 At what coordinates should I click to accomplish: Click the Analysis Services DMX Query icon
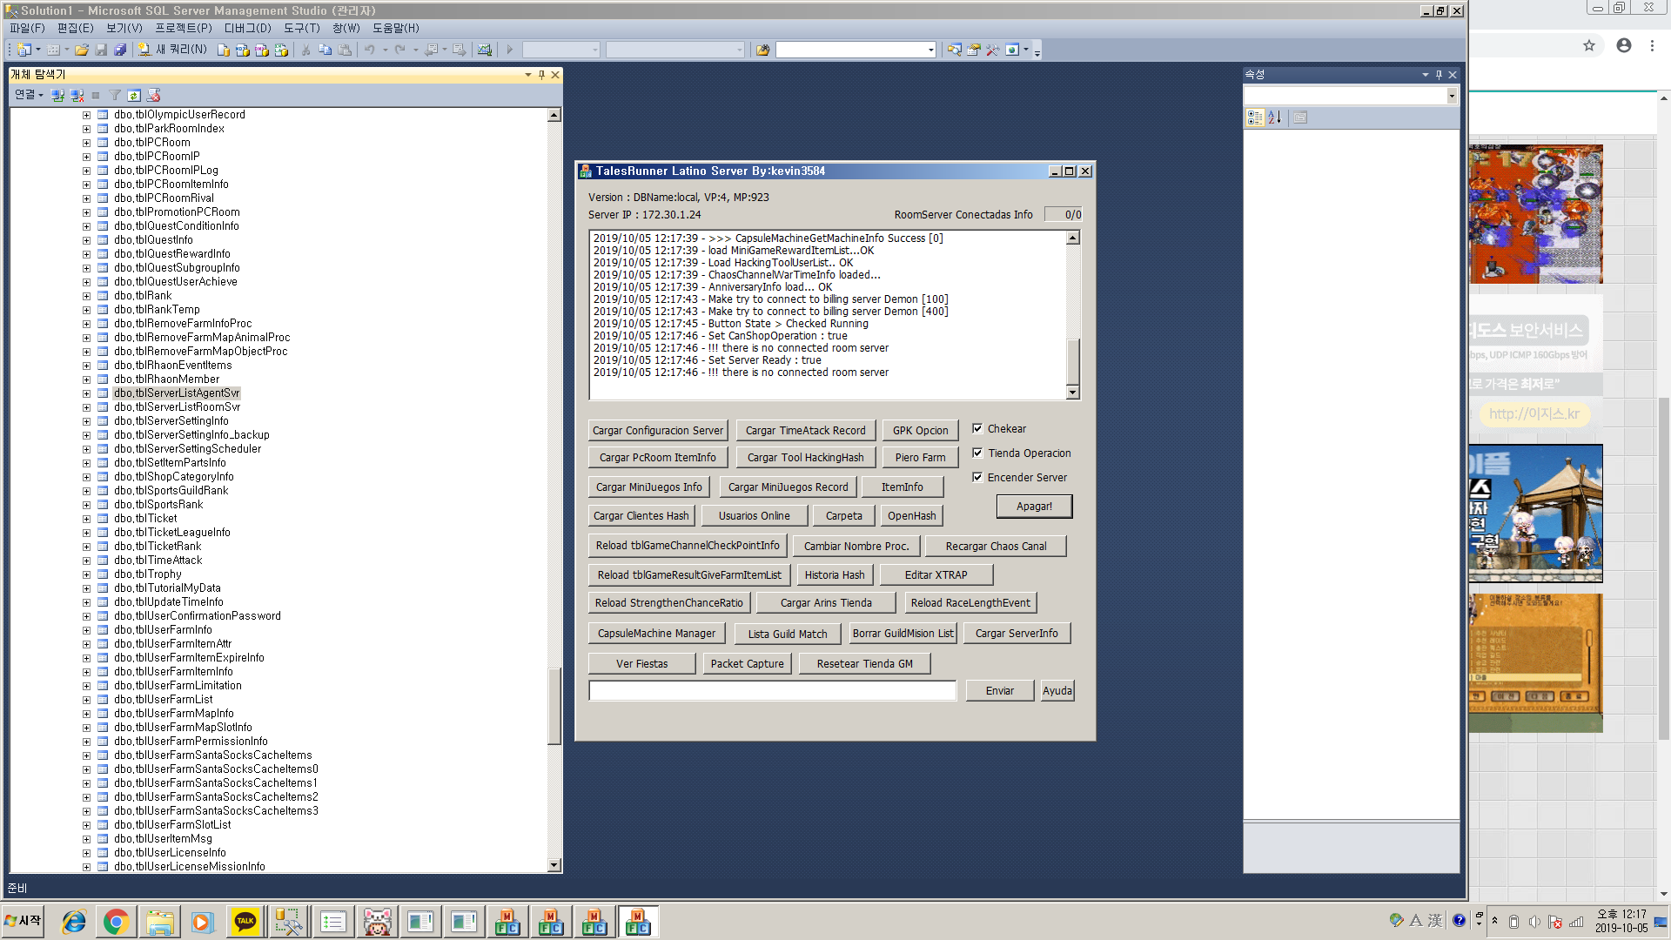click(x=262, y=50)
